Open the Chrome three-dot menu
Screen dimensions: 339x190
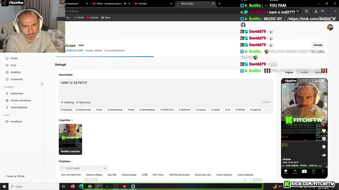[x=335, y=11]
